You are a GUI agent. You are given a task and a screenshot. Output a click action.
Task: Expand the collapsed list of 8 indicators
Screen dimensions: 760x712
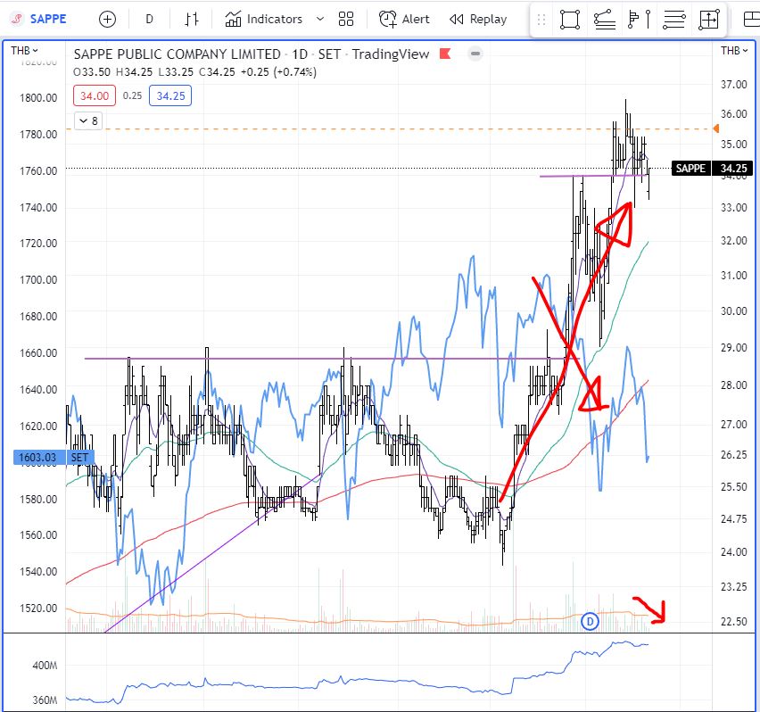(x=88, y=120)
